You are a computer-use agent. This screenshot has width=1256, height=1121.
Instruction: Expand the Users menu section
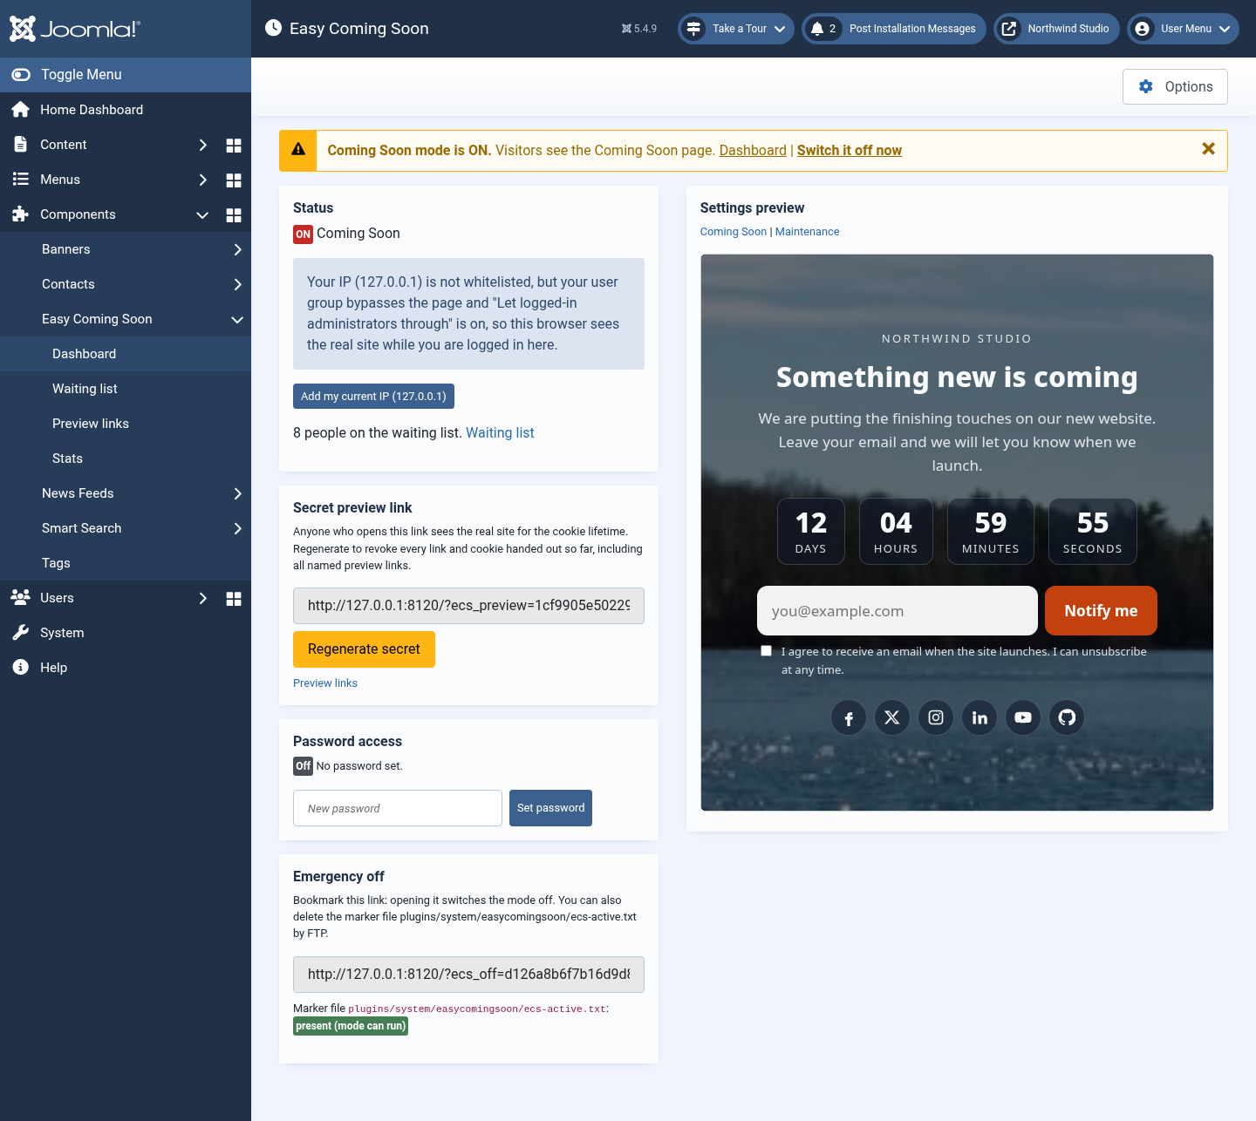(202, 598)
